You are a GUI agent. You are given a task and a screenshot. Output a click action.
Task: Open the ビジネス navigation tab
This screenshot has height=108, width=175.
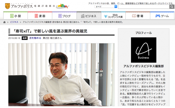89,16
